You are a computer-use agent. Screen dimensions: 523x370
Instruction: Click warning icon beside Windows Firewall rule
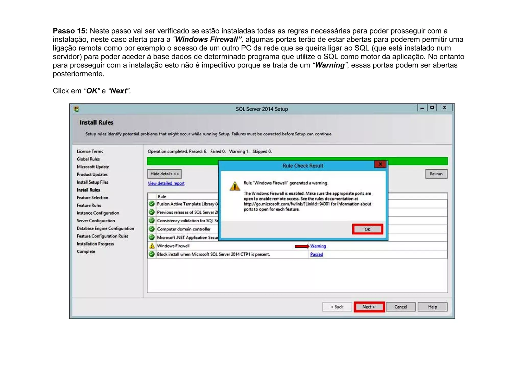pyautogui.click(x=152, y=246)
